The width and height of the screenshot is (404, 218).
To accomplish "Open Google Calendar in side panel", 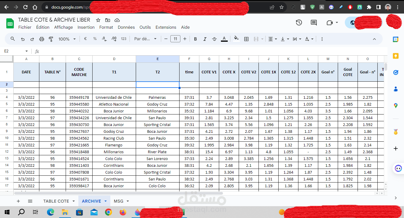I will [396, 39].
